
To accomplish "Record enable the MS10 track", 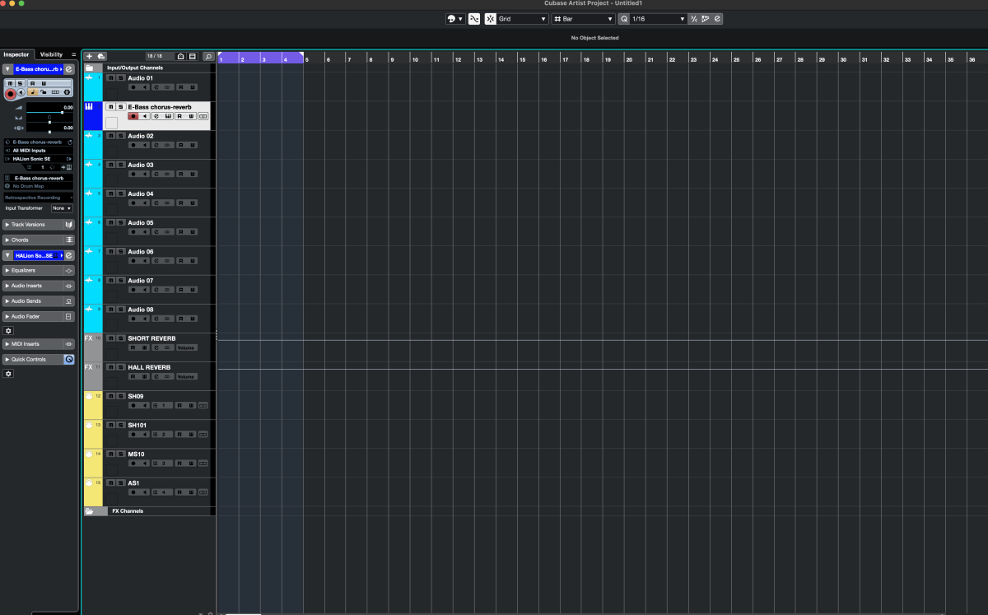I will (x=132, y=463).
